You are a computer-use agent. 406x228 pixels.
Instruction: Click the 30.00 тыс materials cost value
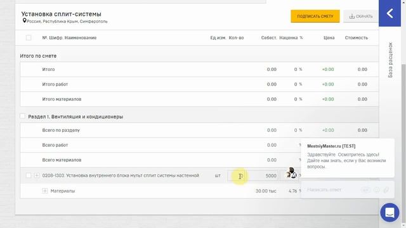[266, 191]
